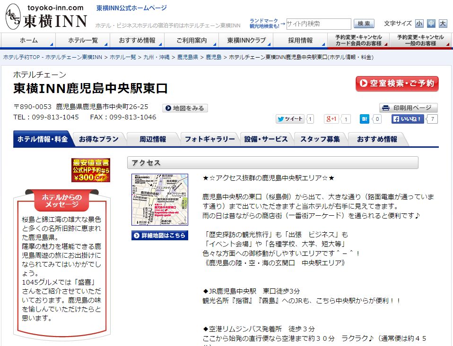Screen dimensions: 453x346
Task: Click the 東横INN公式ホームページ link
Action: click(131, 8)
